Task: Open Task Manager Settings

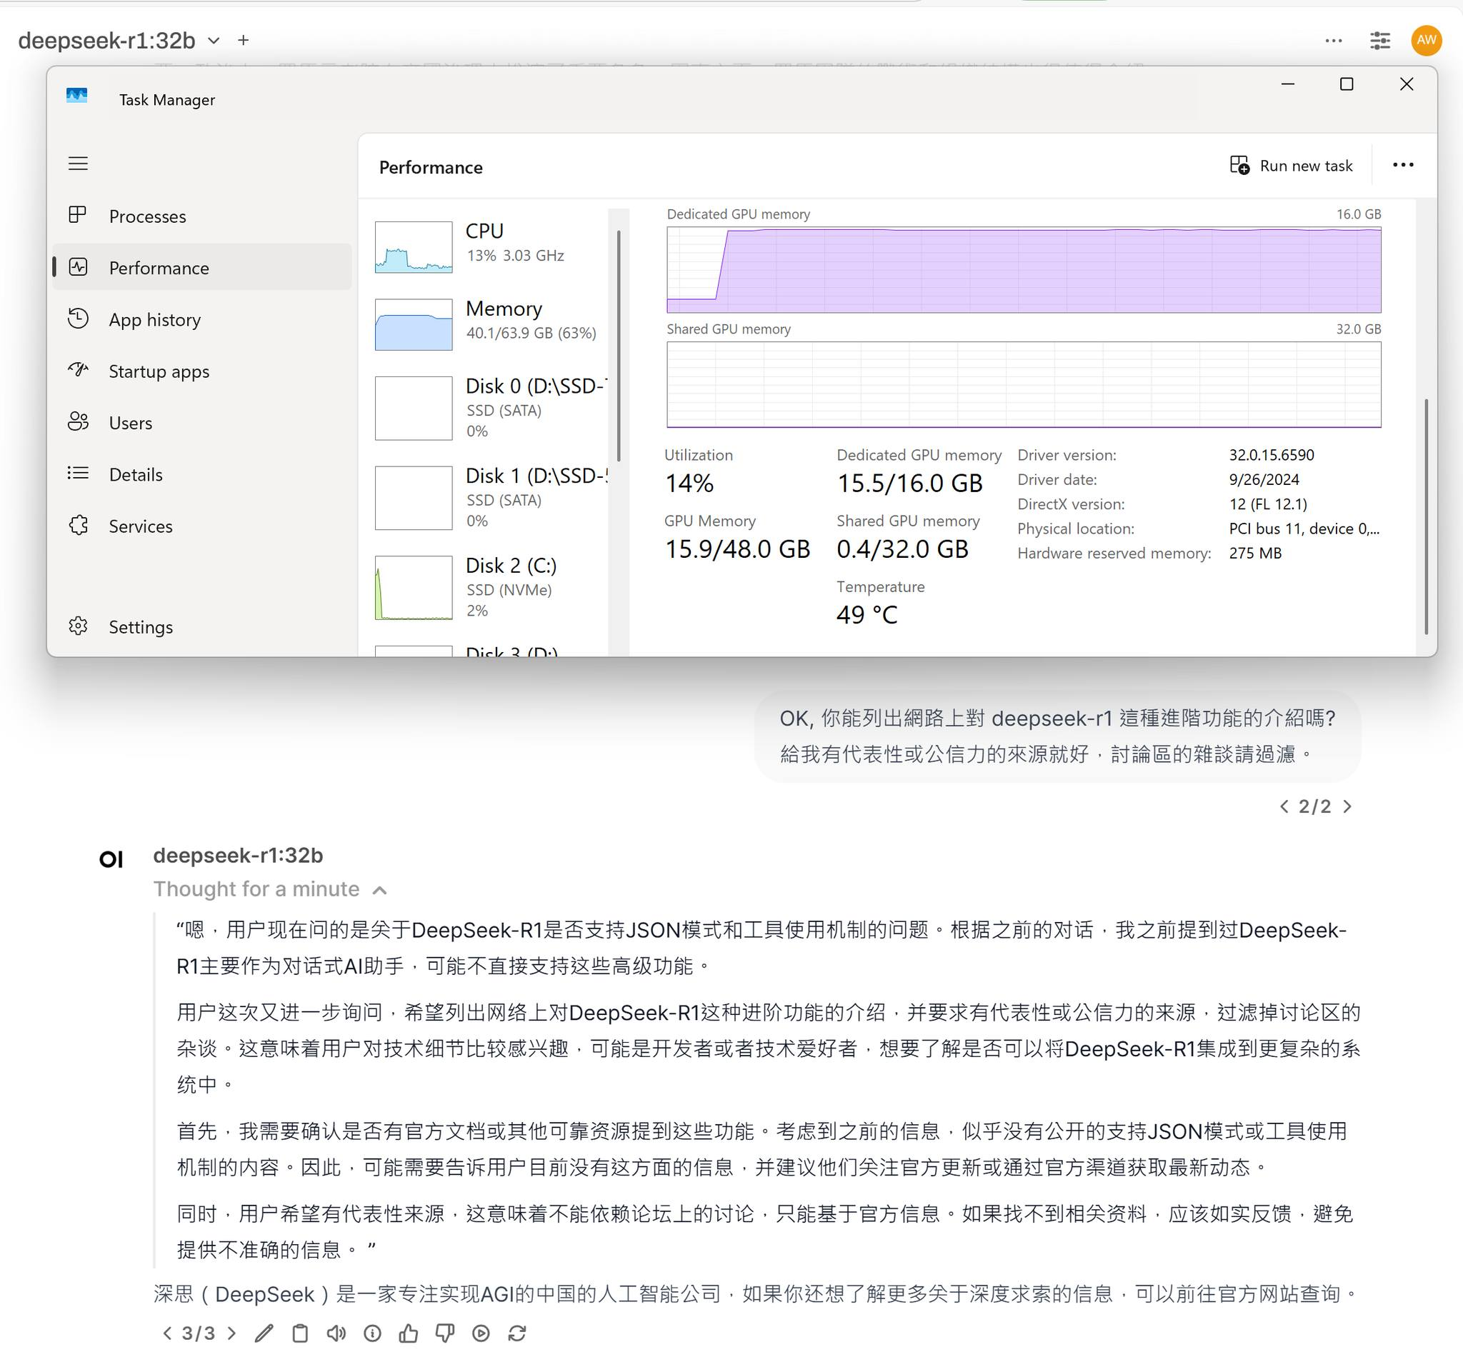Action: (x=140, y=627)
